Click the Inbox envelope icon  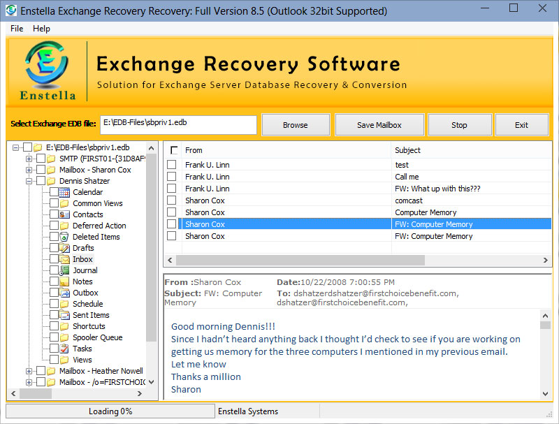(64, 259)
